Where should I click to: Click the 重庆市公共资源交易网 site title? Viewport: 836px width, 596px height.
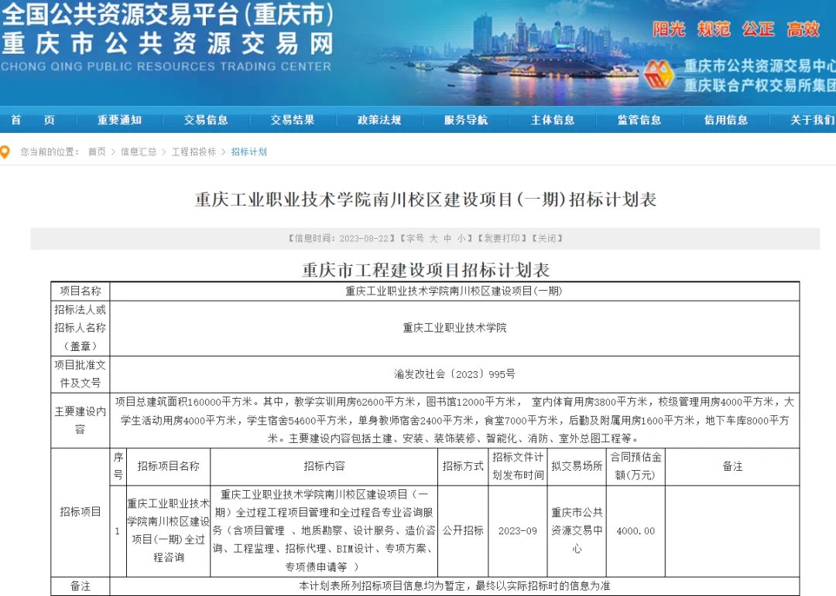tap(167, 43)
